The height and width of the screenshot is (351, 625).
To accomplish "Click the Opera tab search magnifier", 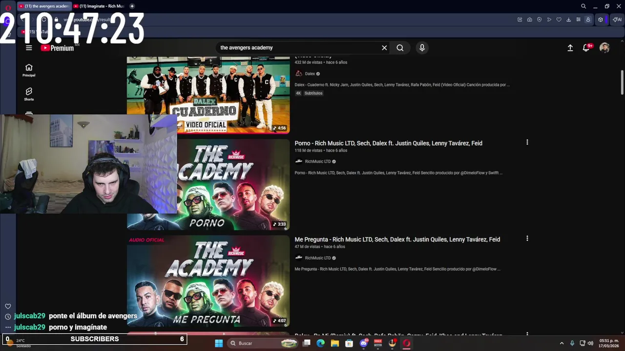I will 583,6.
